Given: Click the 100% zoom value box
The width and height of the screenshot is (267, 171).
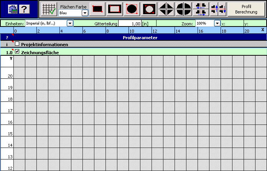Looking at the screenshot, I should [205, 23].
